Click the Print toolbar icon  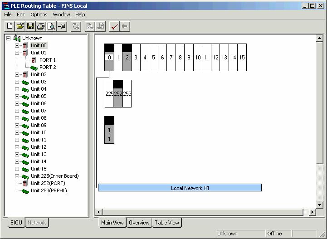[41, 26]
